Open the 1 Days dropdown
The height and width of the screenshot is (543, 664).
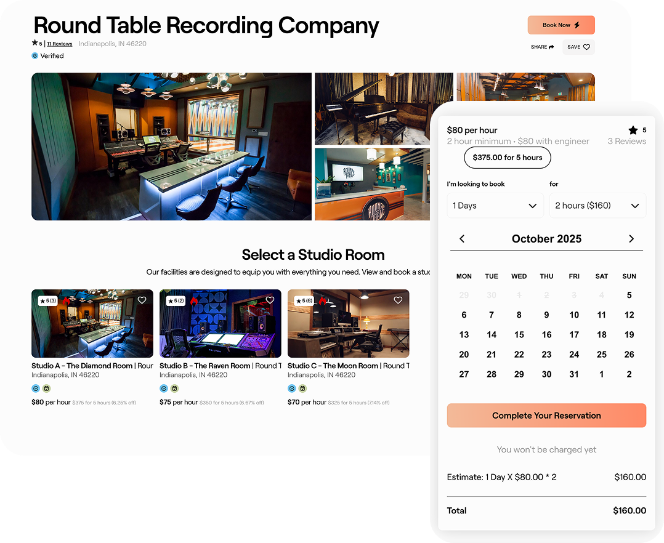[495, 206]
